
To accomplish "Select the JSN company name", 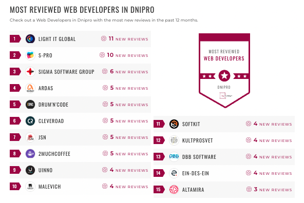I will 42,137.
